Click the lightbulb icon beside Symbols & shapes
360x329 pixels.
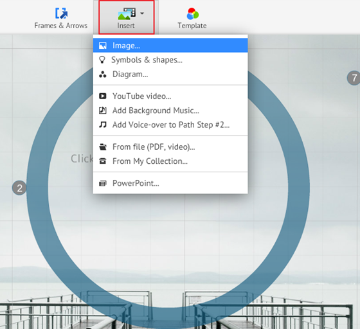(102, 60)
